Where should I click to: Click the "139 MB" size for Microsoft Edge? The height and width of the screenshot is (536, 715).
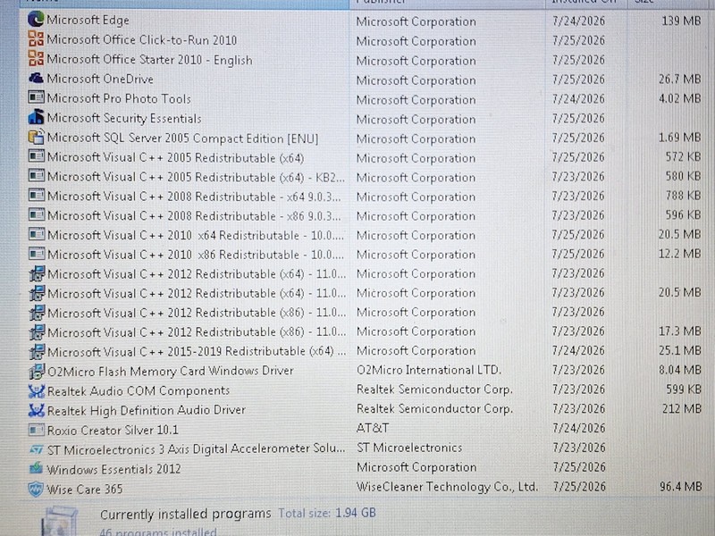681,21
